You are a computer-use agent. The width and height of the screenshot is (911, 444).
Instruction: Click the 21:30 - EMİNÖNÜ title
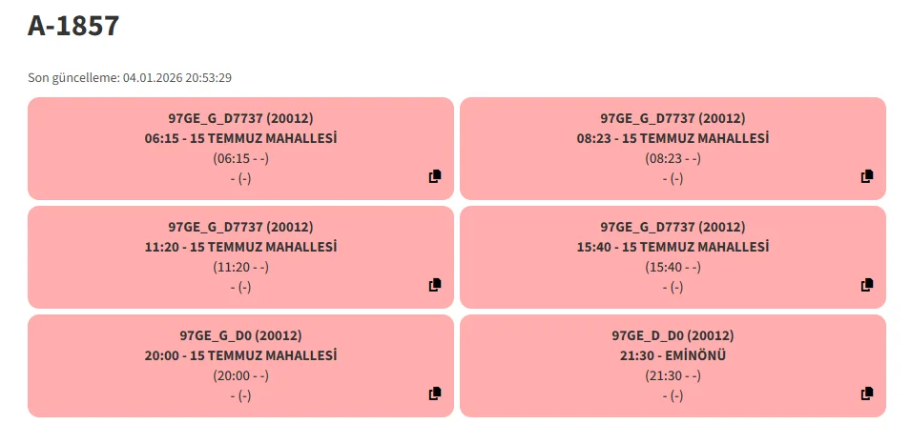tap(673, 355)
